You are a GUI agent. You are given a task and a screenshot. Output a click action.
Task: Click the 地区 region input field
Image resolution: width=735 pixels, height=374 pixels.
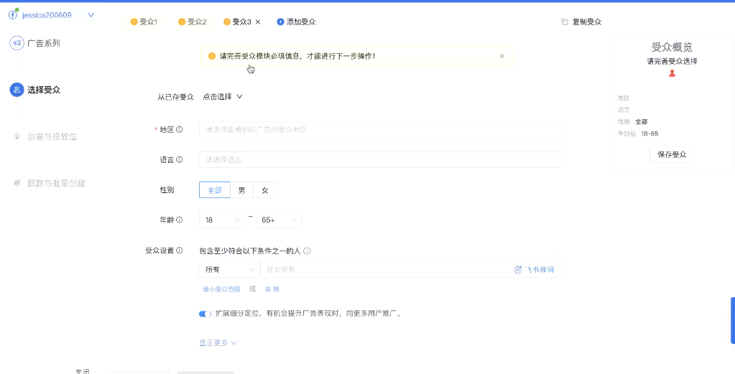[382, 130]
